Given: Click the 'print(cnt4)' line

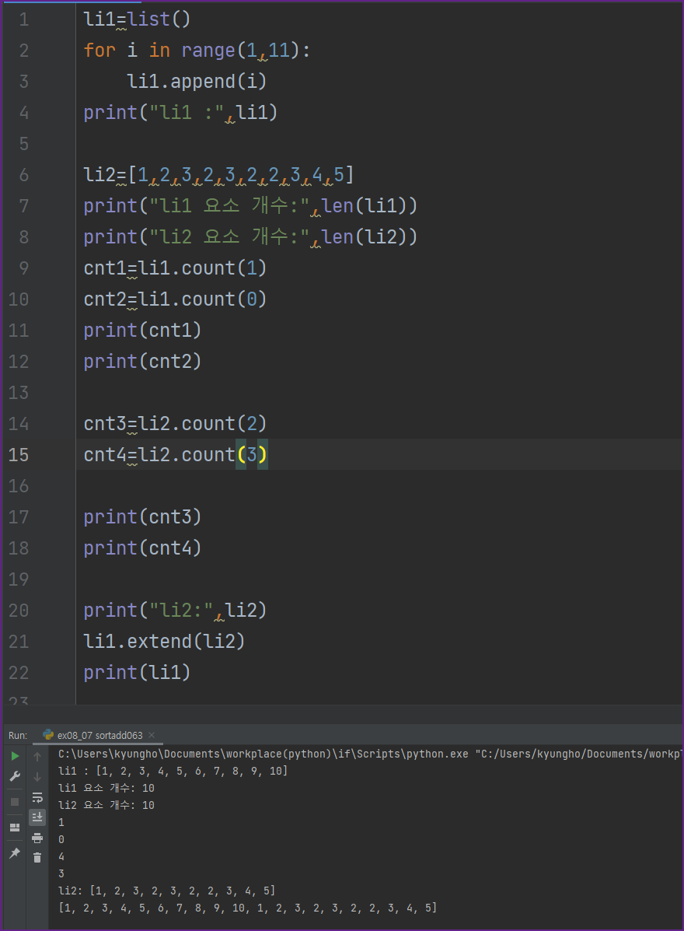Looking at the screenshot, I should [x=142, y=548].
